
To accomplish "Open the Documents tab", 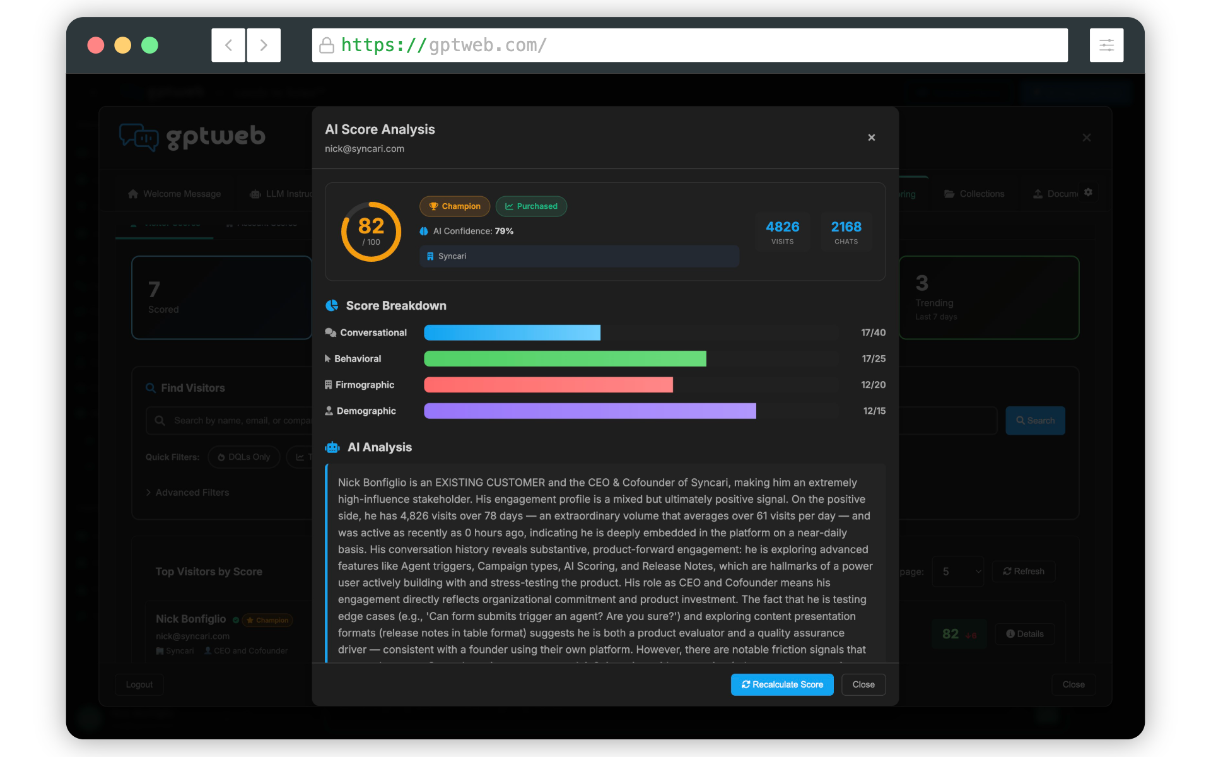I will 1056,194.
